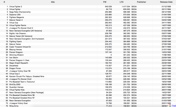Select the Fighters Megamix title
The height and width of the screenshot is (107, 176).
click(17, 17)
